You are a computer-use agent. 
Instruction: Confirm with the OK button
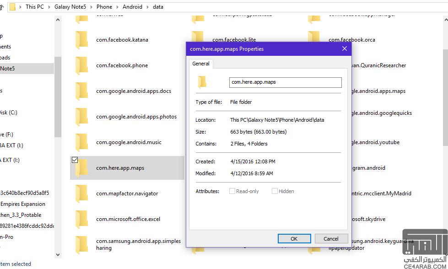click(x=294, y=239)
